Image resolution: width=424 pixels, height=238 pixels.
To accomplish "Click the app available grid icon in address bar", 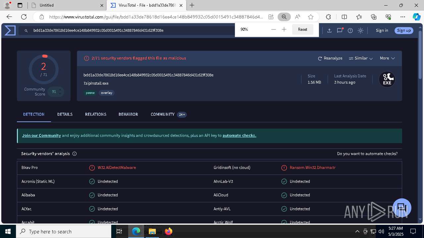I will coord(271,17).
